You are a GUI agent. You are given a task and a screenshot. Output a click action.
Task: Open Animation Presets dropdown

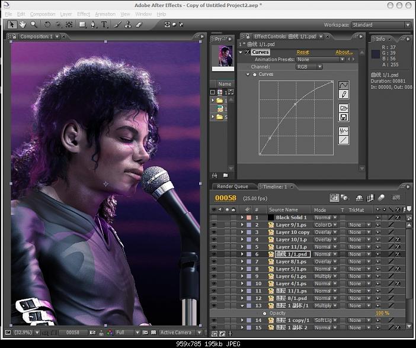click(x=321, y=60)
